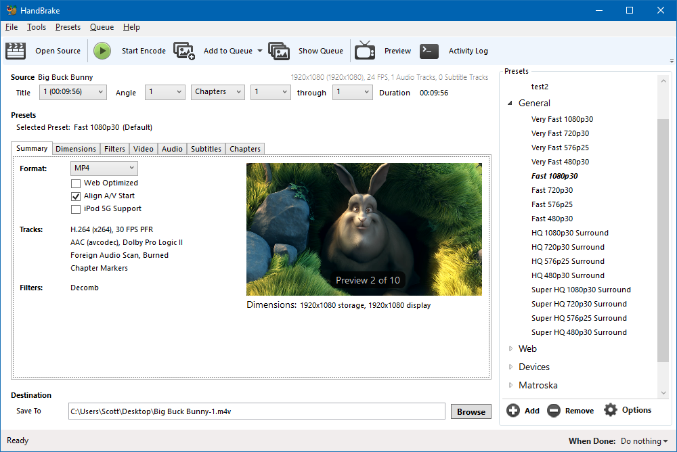Open the Angle dropdown
The image size is (677, 452).
[x=165, y=92]
